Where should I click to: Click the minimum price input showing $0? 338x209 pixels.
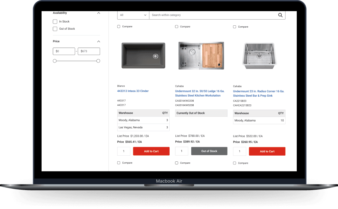point(64,51)
